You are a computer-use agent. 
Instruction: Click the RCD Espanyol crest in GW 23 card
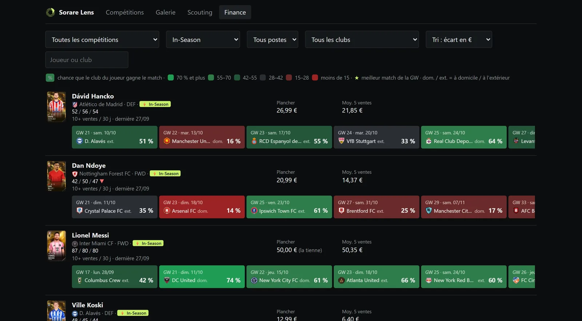(x=254, y=141)
